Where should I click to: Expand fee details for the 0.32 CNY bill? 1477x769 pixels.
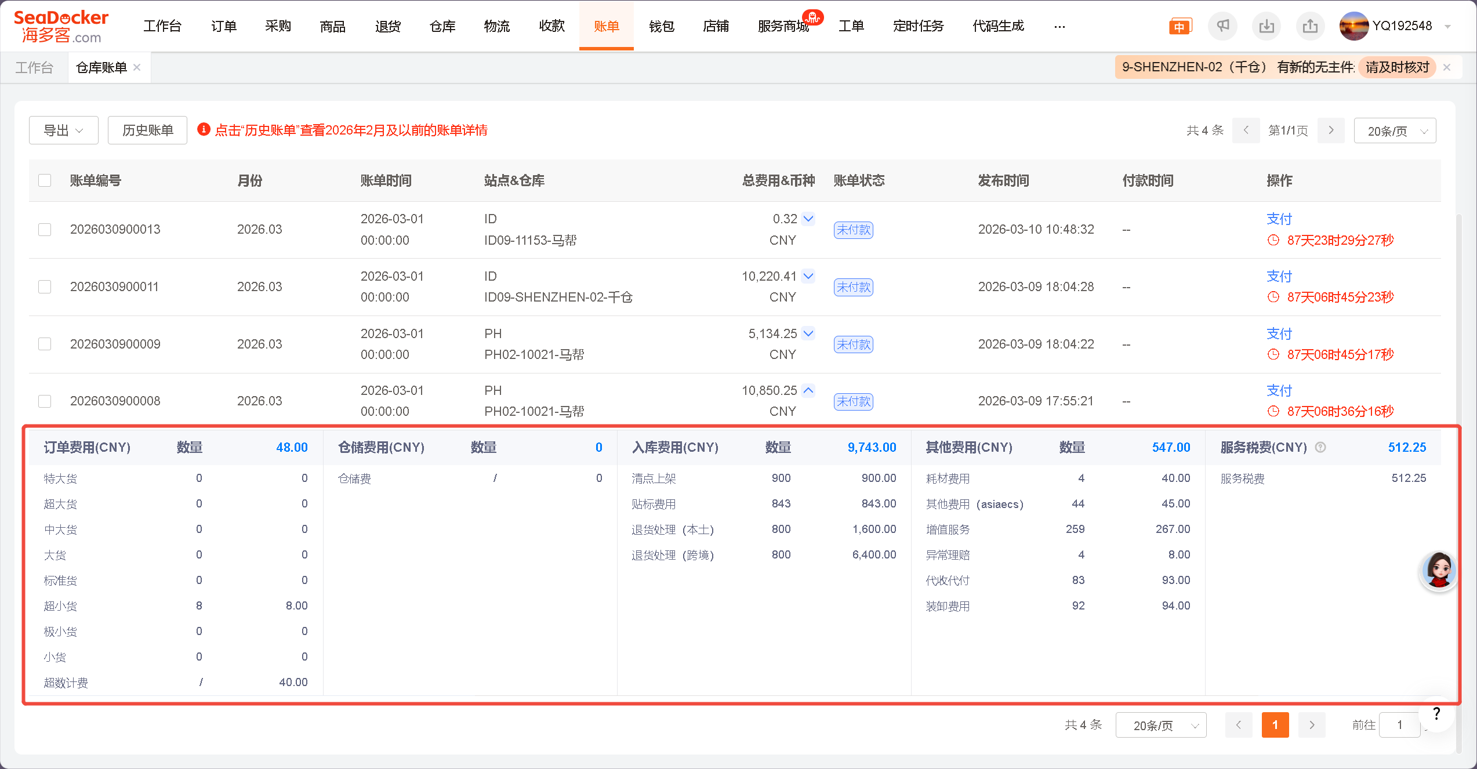808,219
